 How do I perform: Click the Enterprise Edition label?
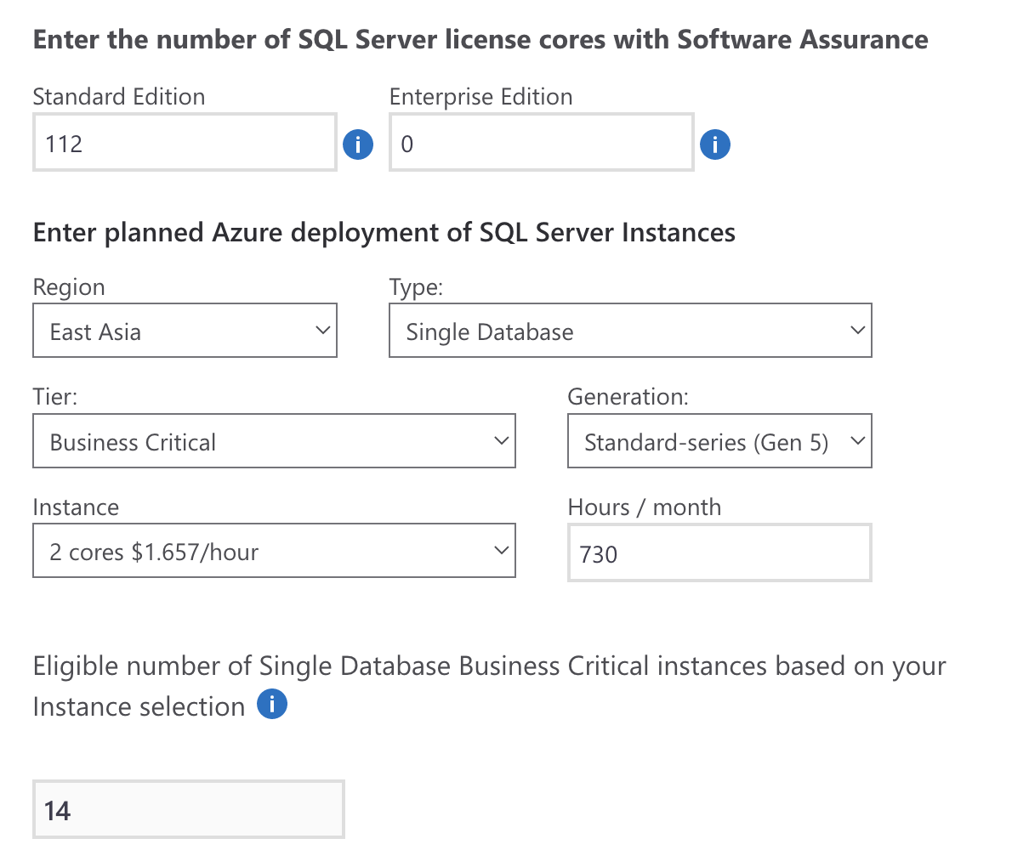pyautogui.click(x=481, y=97)
